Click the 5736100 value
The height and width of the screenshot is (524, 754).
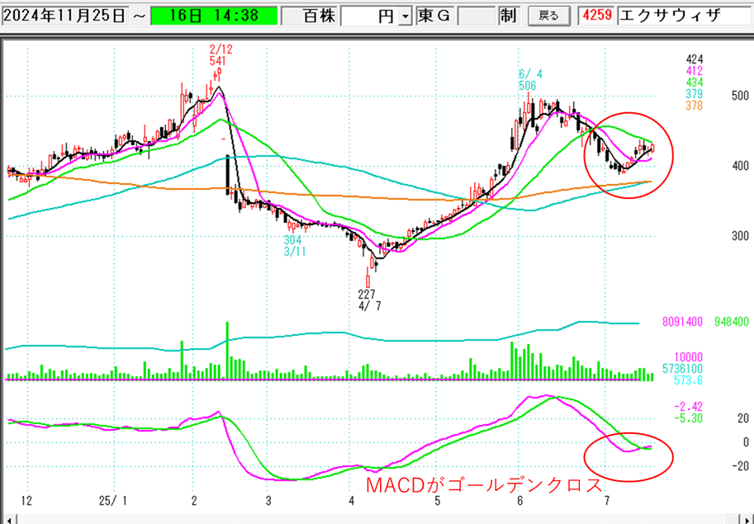(682, 369)
